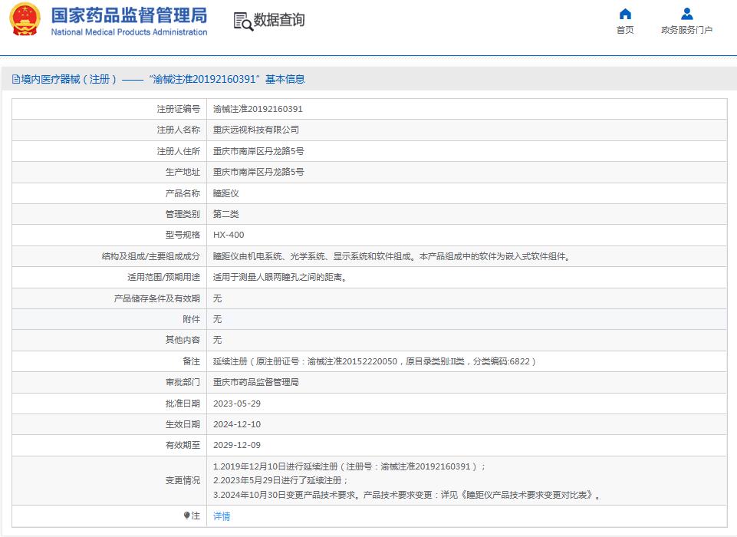Image resolution: width=737 pixels, height=537 pixels.
Task: Open the 详情 details link
Action: click(221, 516)
